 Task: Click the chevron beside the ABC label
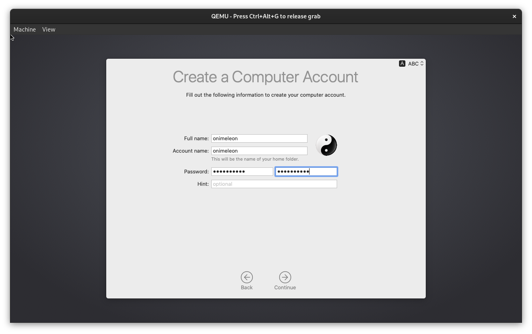pyautogui.click(x=422, y=63)
